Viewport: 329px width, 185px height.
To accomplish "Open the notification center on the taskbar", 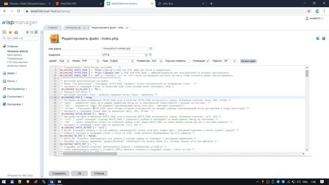I will coord(322,181).
